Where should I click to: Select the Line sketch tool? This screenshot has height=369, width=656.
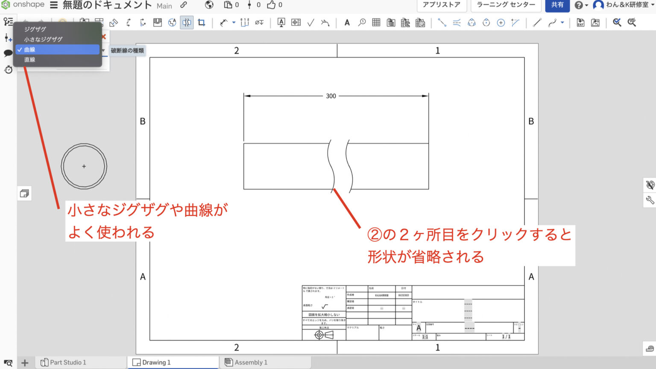point(537,23)
